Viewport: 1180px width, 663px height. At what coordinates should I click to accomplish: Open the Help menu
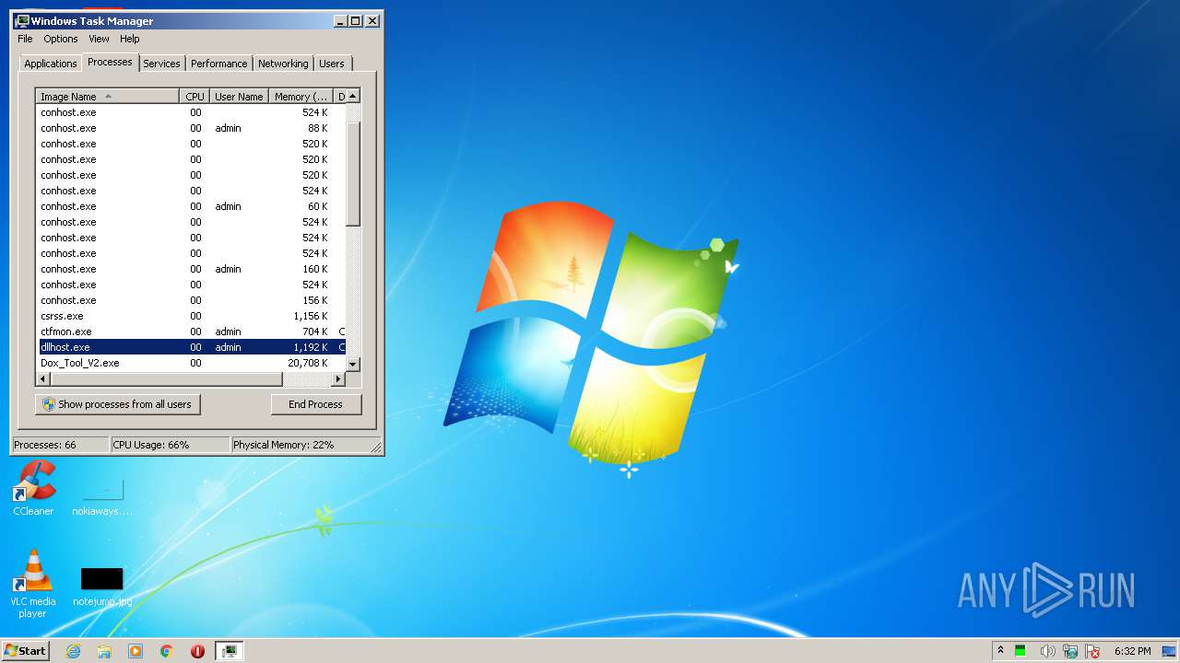[x=130, y=39]
